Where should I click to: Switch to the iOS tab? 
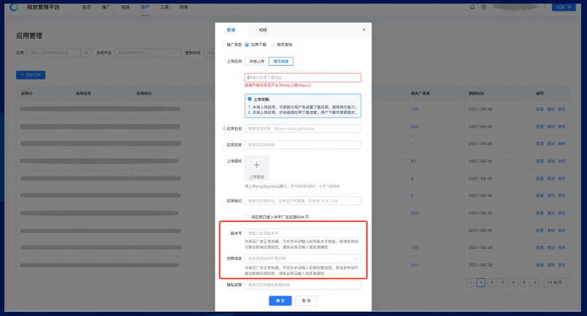click(263, 30)
